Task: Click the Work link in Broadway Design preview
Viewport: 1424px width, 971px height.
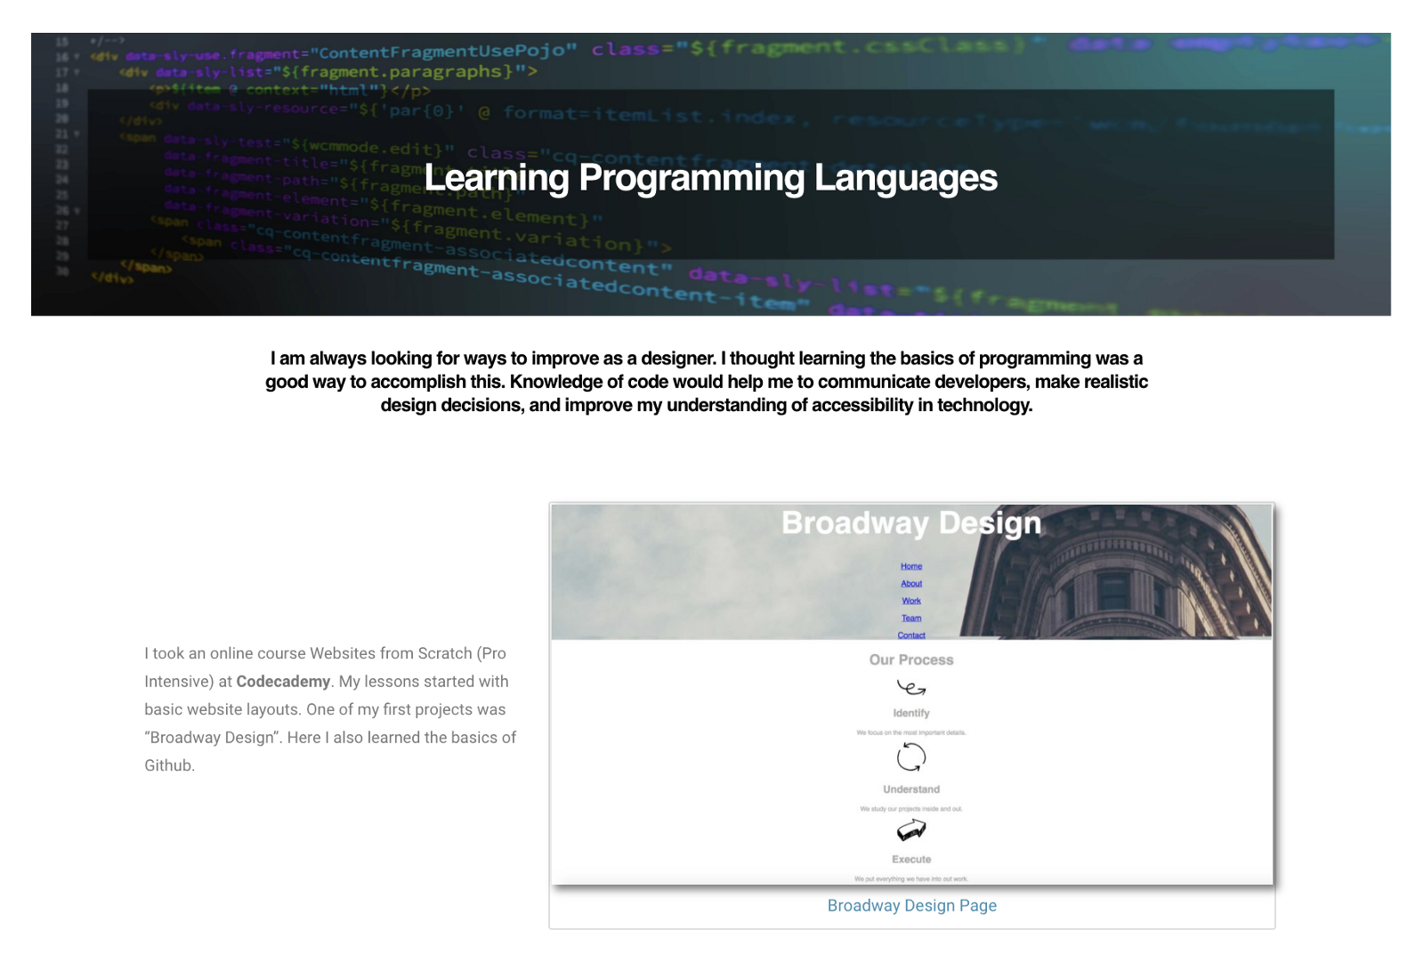Action: tap(911, 601)
